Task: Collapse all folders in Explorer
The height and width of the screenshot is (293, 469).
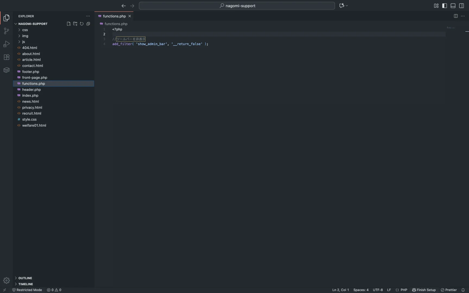Action: click(x=88, y=24)
